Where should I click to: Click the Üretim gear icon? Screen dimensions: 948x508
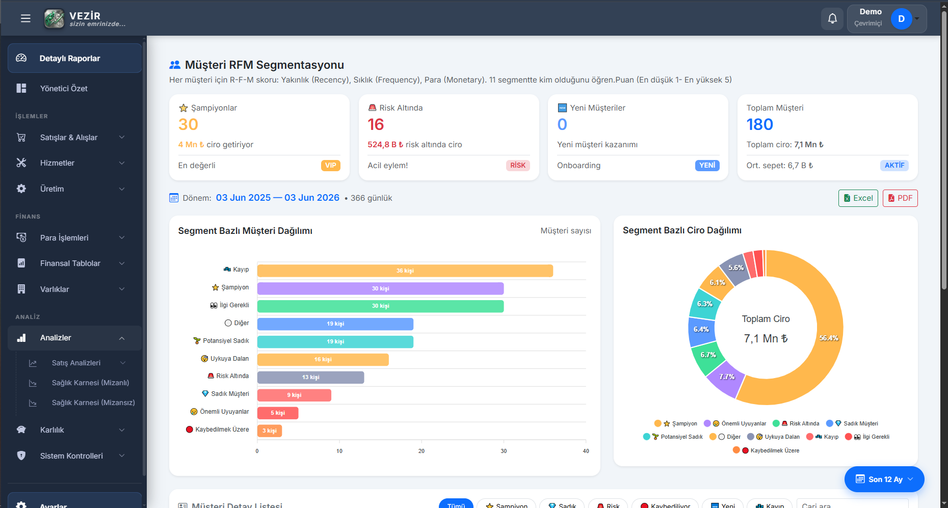[x=21, y=189]
